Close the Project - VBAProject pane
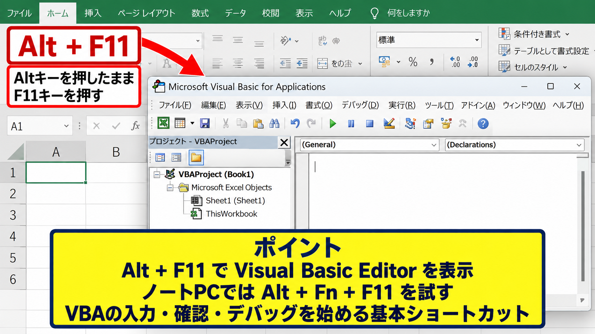The width and height of the screenshot is (595, 334). click(x=284, y=142)
